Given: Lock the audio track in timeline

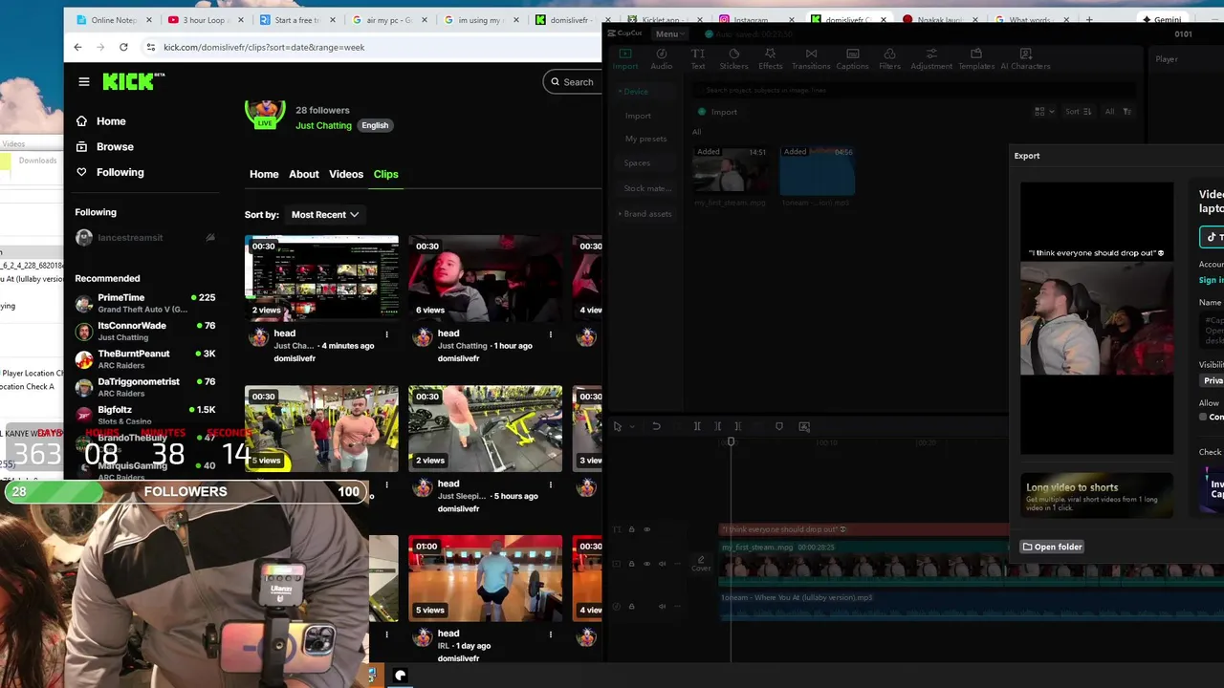Looking at the screenshot, I should pos(631,606).
